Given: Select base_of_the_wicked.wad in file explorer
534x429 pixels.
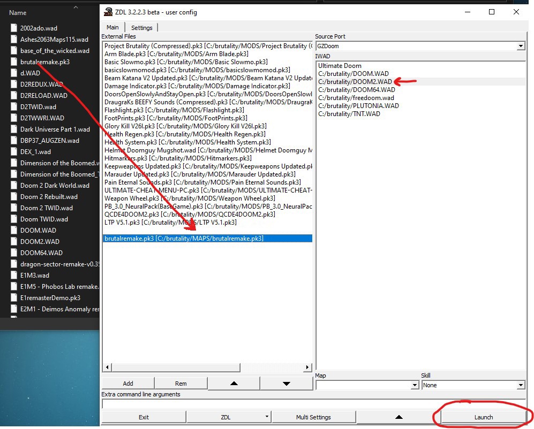Looking at the screenshot, I should 55,51.
